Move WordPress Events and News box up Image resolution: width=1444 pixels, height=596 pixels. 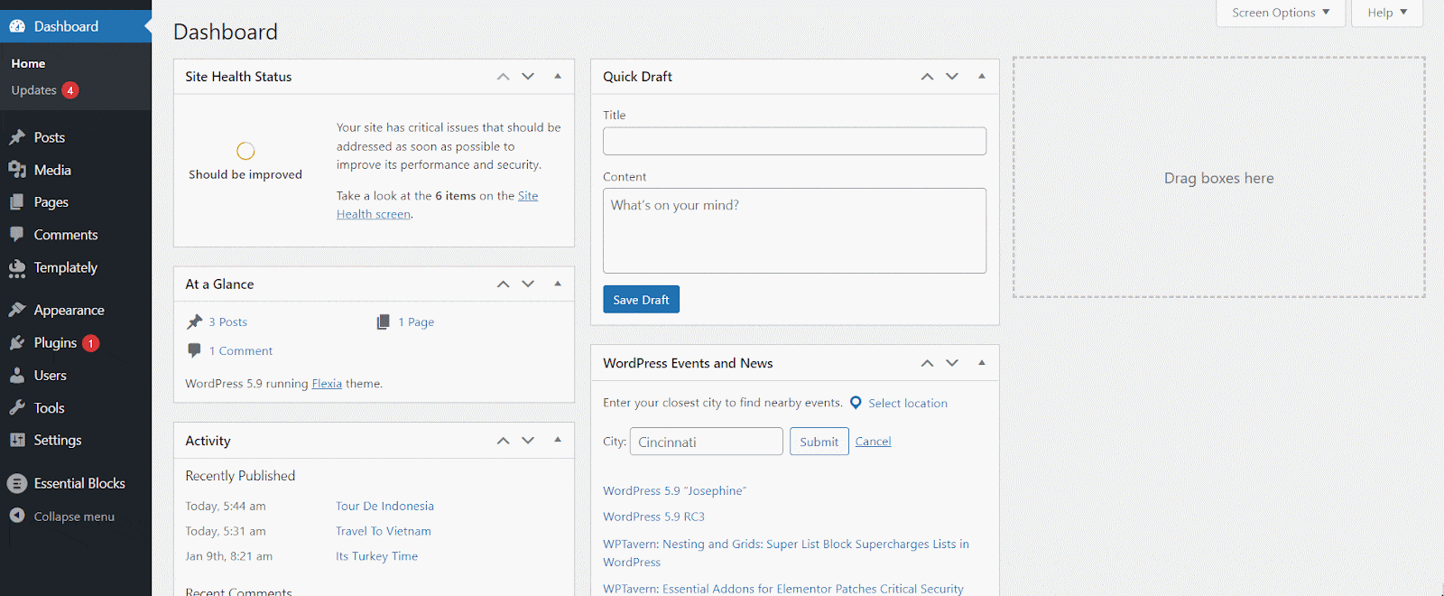pyautogui.click(x=927, y=363)
